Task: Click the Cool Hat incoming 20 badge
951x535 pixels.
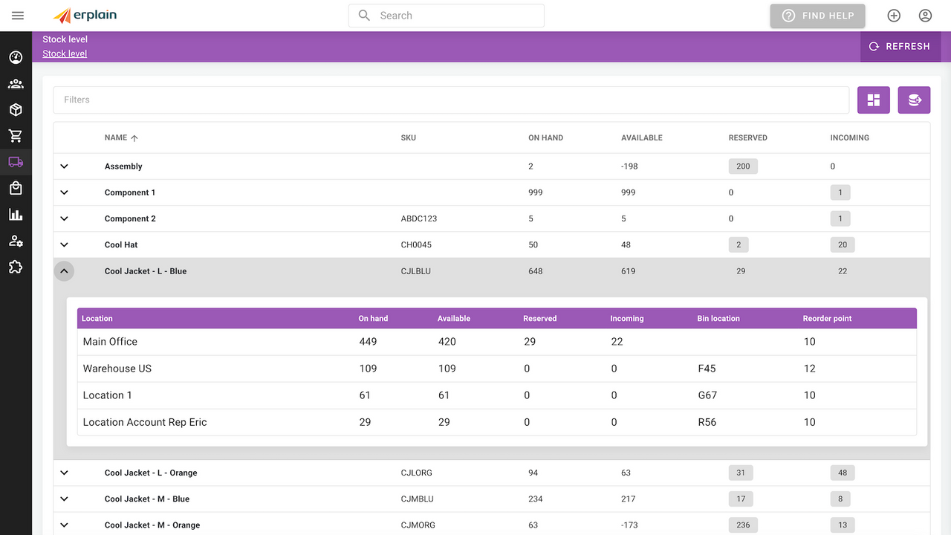Action: [843, 244]
